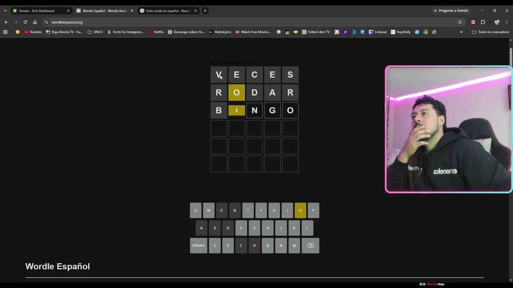Viewport: 513px width, 288px height.
Task: Click the D tile in the RODAR row
Action: tap(254, 92)
